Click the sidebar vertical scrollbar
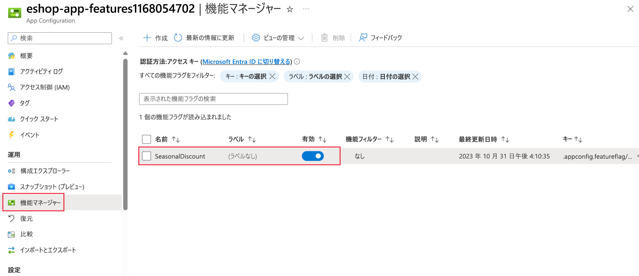 coord(125,135)
